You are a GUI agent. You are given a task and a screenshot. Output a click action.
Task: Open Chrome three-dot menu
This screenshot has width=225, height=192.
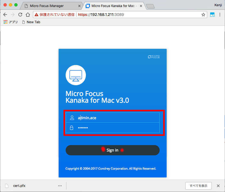(x=220, y=15)
